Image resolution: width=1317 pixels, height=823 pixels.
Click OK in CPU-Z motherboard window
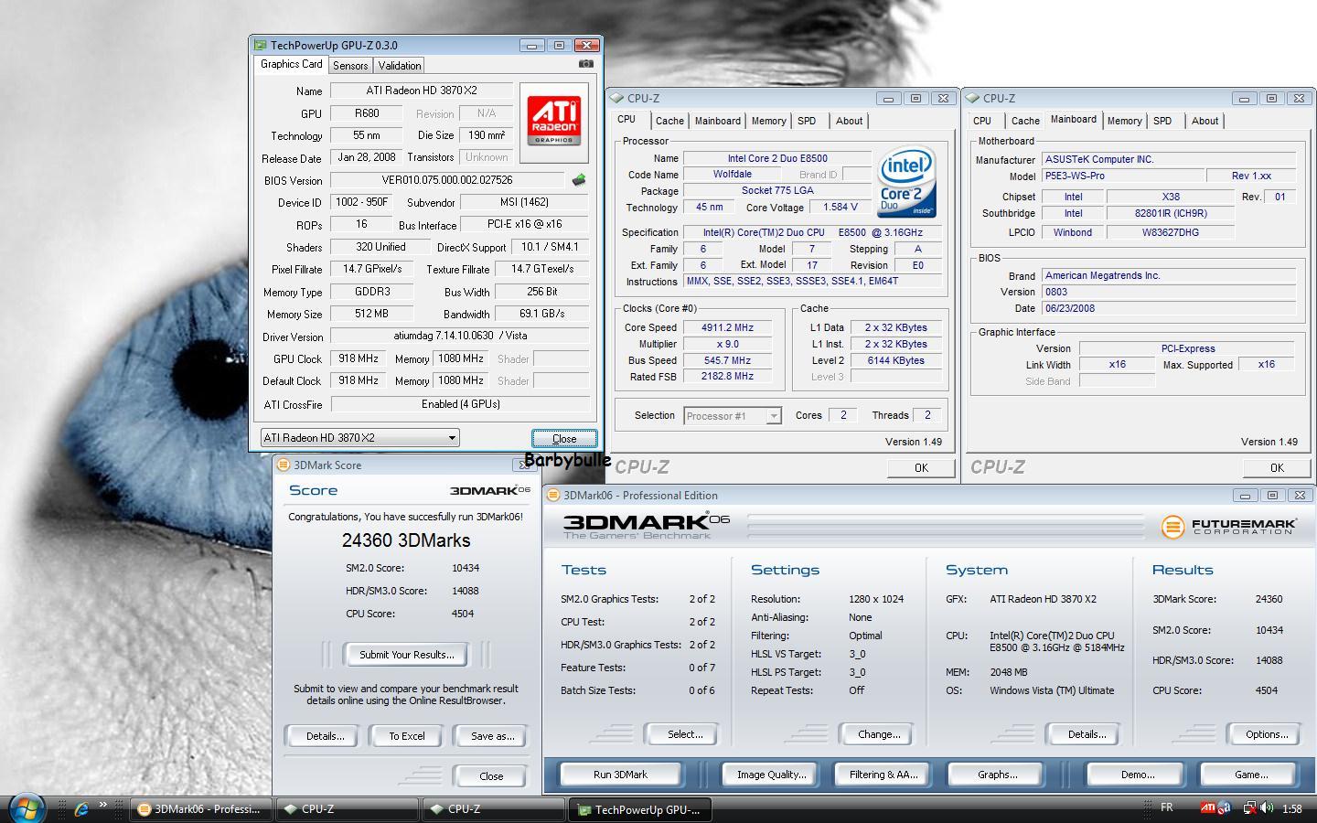(x=1277, y=467)
